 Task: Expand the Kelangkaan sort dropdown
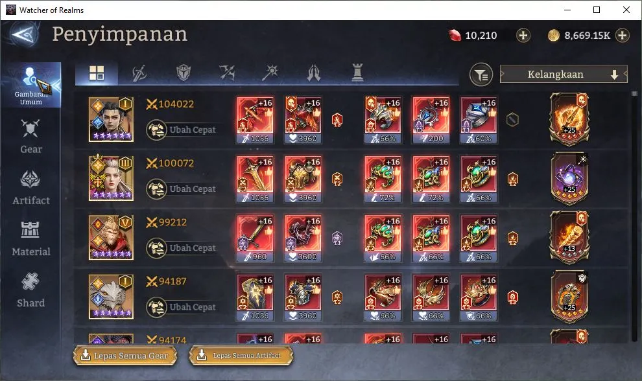tap(564, 75)
